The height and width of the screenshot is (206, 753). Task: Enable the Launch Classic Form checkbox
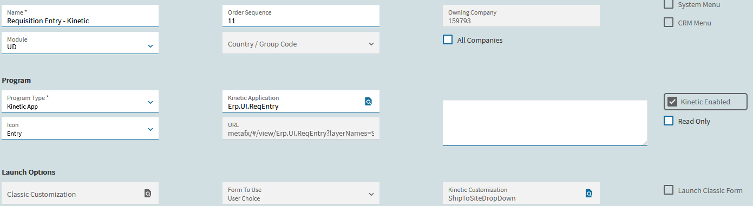click(669, 190)
